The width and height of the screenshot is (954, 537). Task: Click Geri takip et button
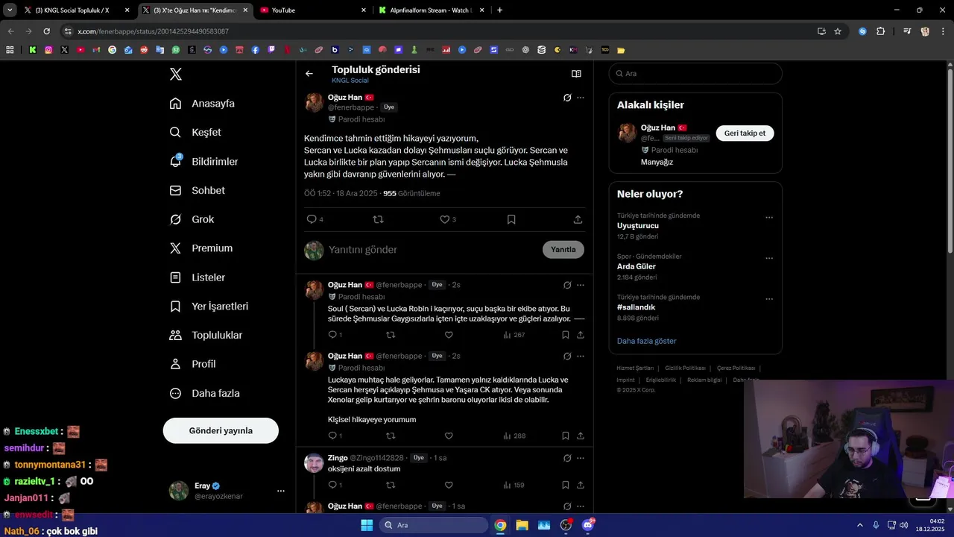click(x=745, y=133)
